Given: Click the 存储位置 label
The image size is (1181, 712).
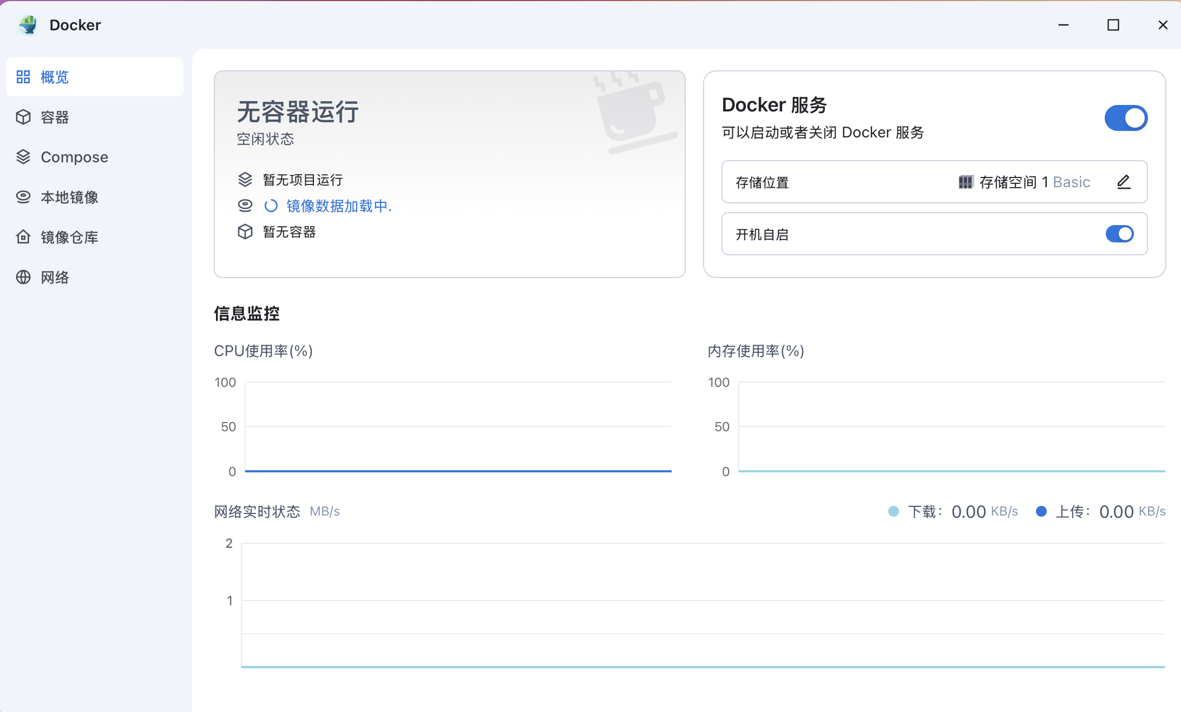Looking at the screenshot, I should click(762, 182).
